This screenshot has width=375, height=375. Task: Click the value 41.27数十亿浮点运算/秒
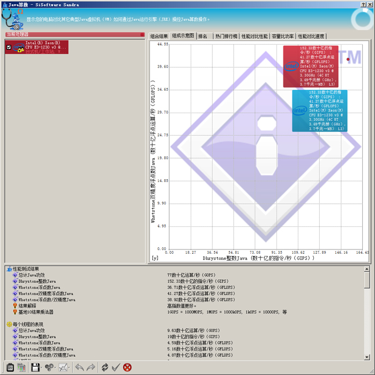tap(201, 293)
